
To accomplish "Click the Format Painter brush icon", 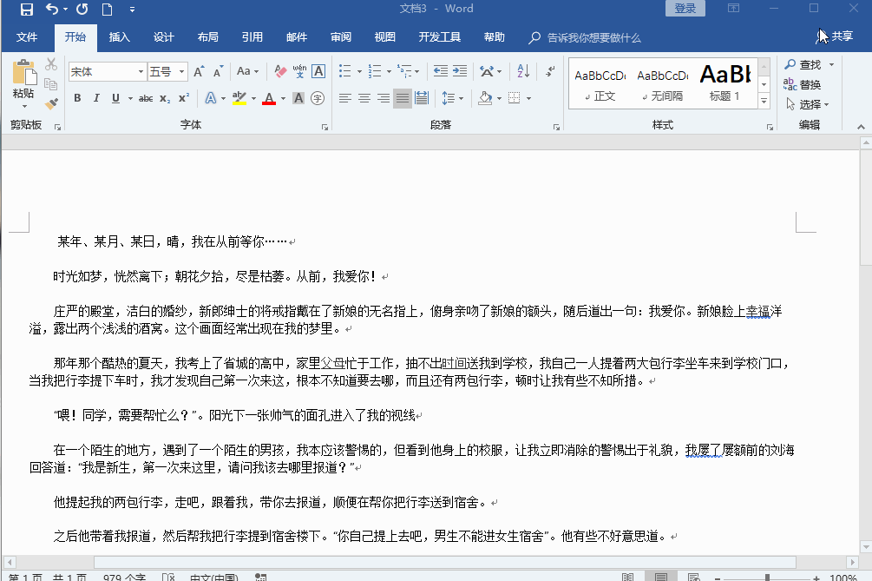I will 51,103.
